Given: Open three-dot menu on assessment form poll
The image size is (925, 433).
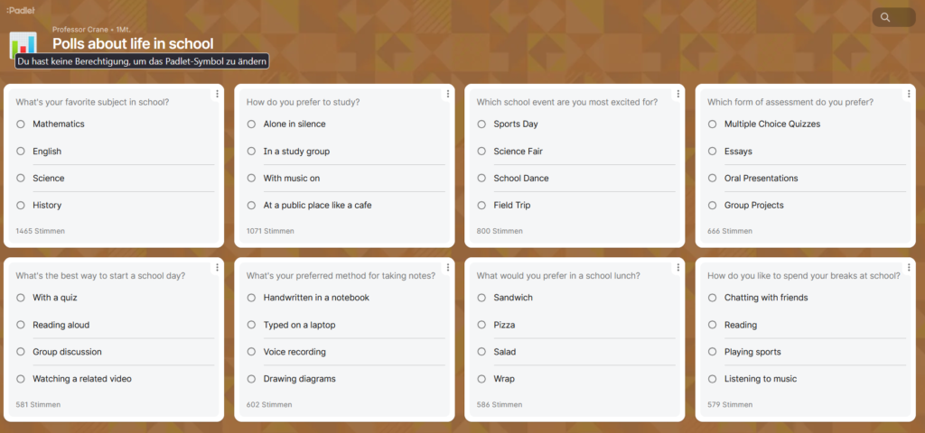Looking at the screenshot, I should [x=908, y=94].
